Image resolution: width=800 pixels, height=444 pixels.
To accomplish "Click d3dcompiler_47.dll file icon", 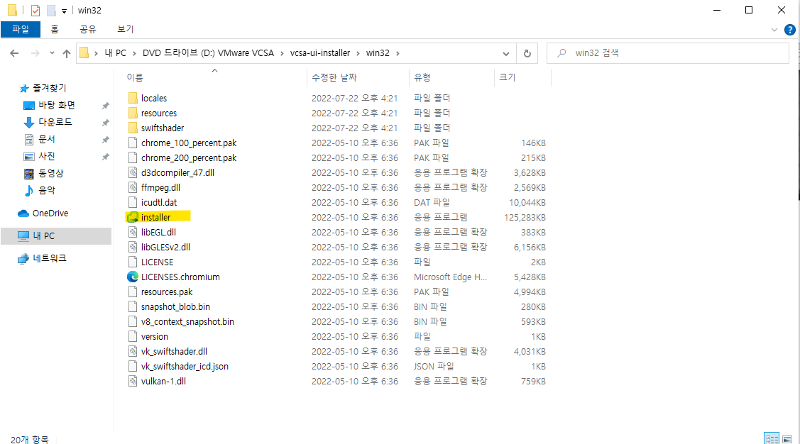I will [x=133, y=172].
